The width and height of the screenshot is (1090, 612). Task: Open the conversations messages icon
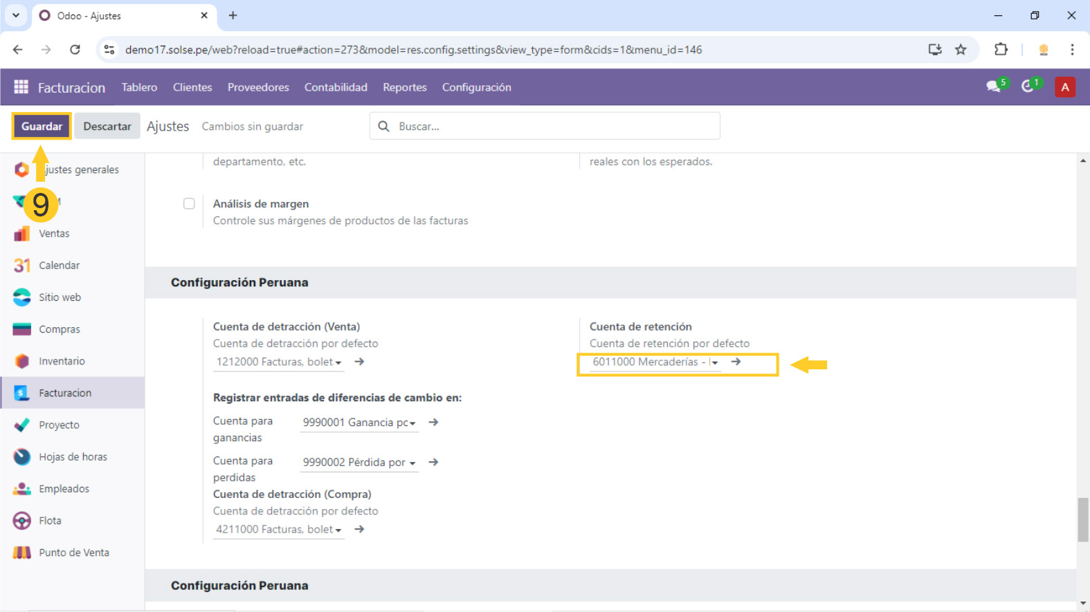[x=994, y=86]
